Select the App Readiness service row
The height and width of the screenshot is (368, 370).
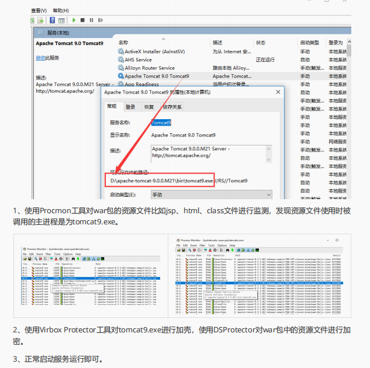click(x=232, y=84)
